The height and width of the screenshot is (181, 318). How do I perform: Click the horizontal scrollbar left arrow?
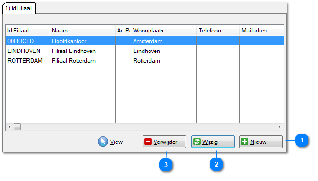9,127
